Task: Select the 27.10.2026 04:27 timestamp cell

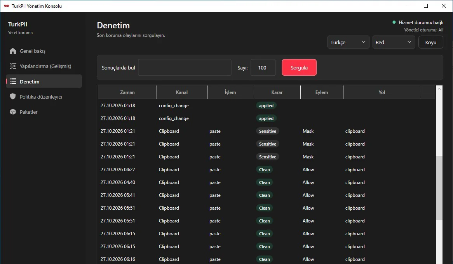Action: click(118, 170)
